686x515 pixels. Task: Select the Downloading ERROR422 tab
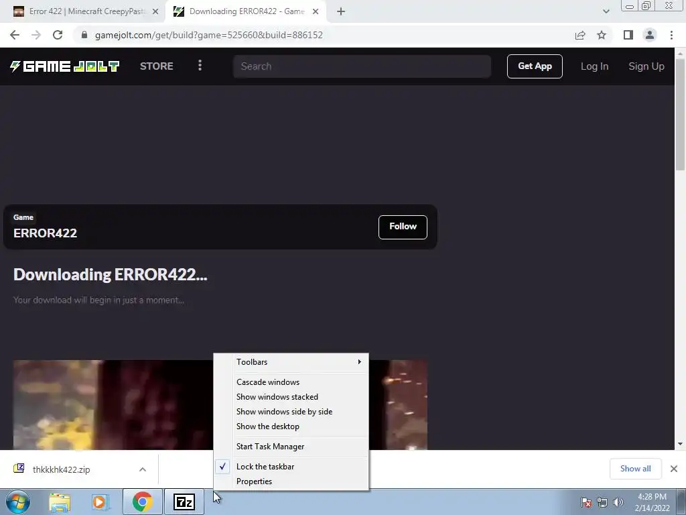click(245, 12)
